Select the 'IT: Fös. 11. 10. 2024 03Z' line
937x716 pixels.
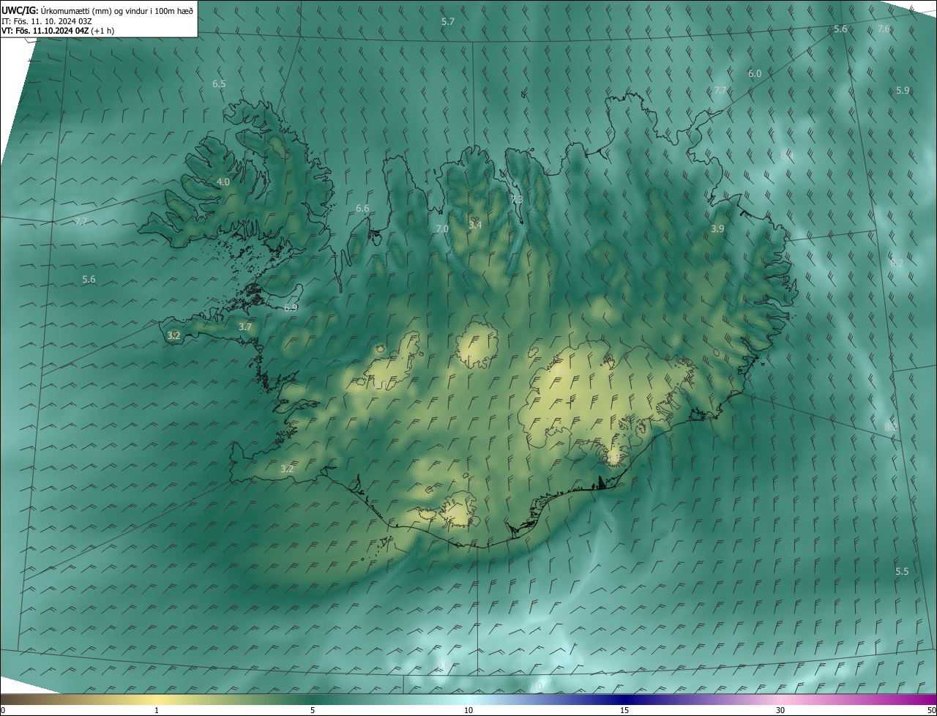point(45,20)
